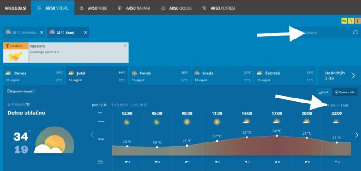361x171 pixels.
Task: Select the 3 ure interval
Action: click(344, 105)
